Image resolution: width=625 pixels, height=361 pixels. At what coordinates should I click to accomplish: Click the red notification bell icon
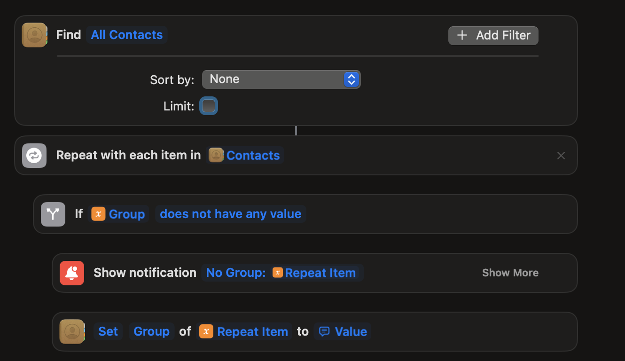click(x=72, y=273)
